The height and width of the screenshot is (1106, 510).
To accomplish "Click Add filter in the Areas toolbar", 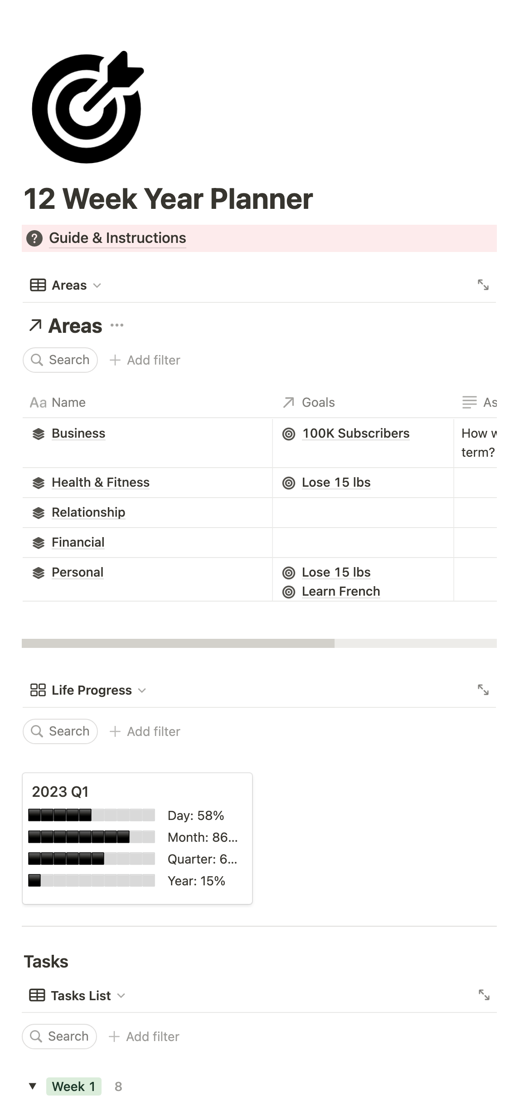I will click(x=146, y=360).
